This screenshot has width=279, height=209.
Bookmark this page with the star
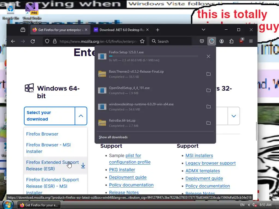(x=142, y=41)
